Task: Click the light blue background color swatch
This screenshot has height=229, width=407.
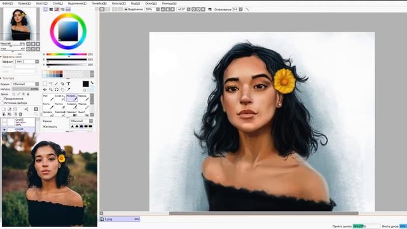Action: click(91, 90)
